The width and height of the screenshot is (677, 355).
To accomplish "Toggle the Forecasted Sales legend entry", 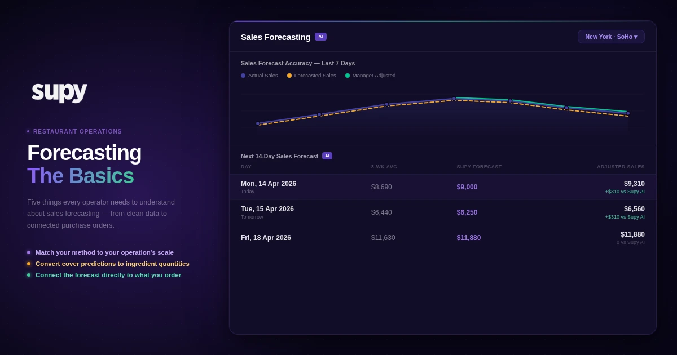I will coord(311,75).
